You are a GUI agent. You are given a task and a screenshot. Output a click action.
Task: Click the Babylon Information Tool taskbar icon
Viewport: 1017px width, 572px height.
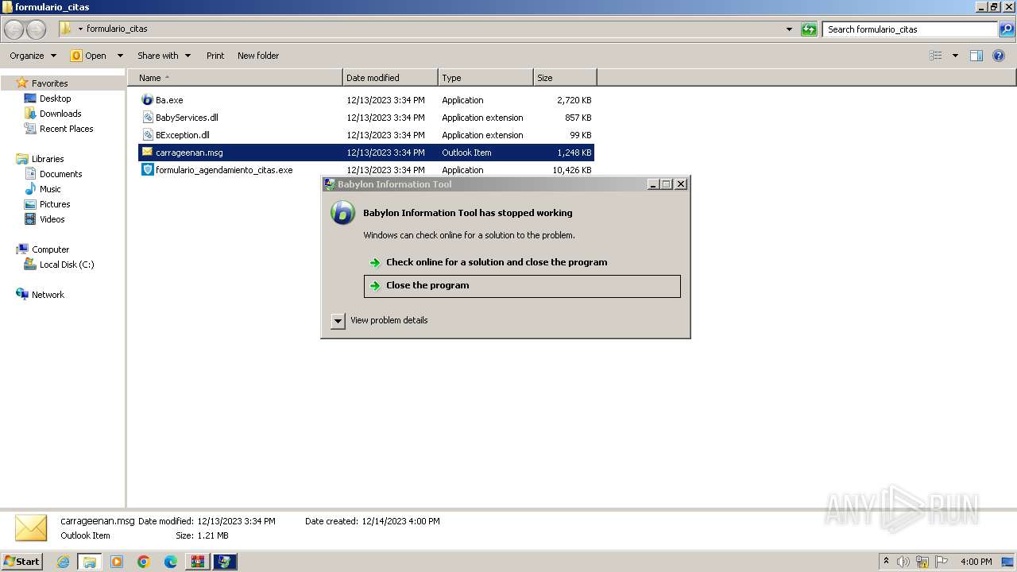(225, 562)
